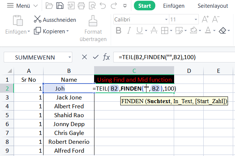Cancel formula entry with X icon
235x156 pixels.
[x=84, y=57]
